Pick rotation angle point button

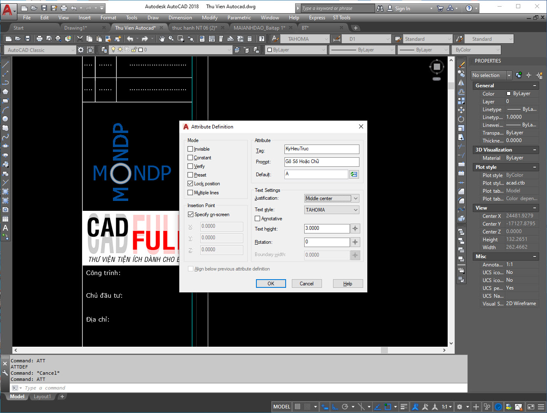point(355,242)
